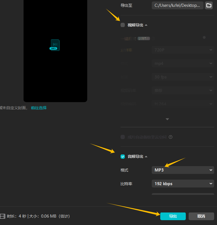The width and height of the screenshot is (217, 225).
Task: Open the 192 kbps bitrate dropdown
Action: pyautogui.click(x=183, y=184)
